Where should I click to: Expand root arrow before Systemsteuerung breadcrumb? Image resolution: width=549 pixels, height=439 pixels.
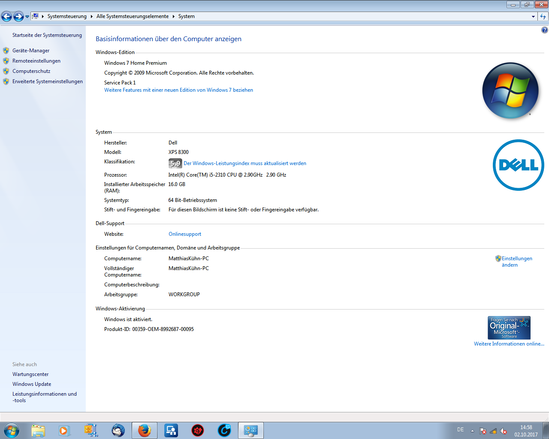43,16
